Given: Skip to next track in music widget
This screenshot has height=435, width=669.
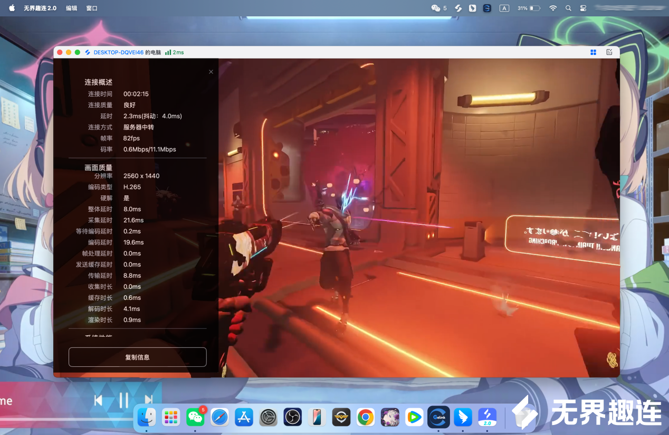Looking at the screenshot, I should (149, 401).
